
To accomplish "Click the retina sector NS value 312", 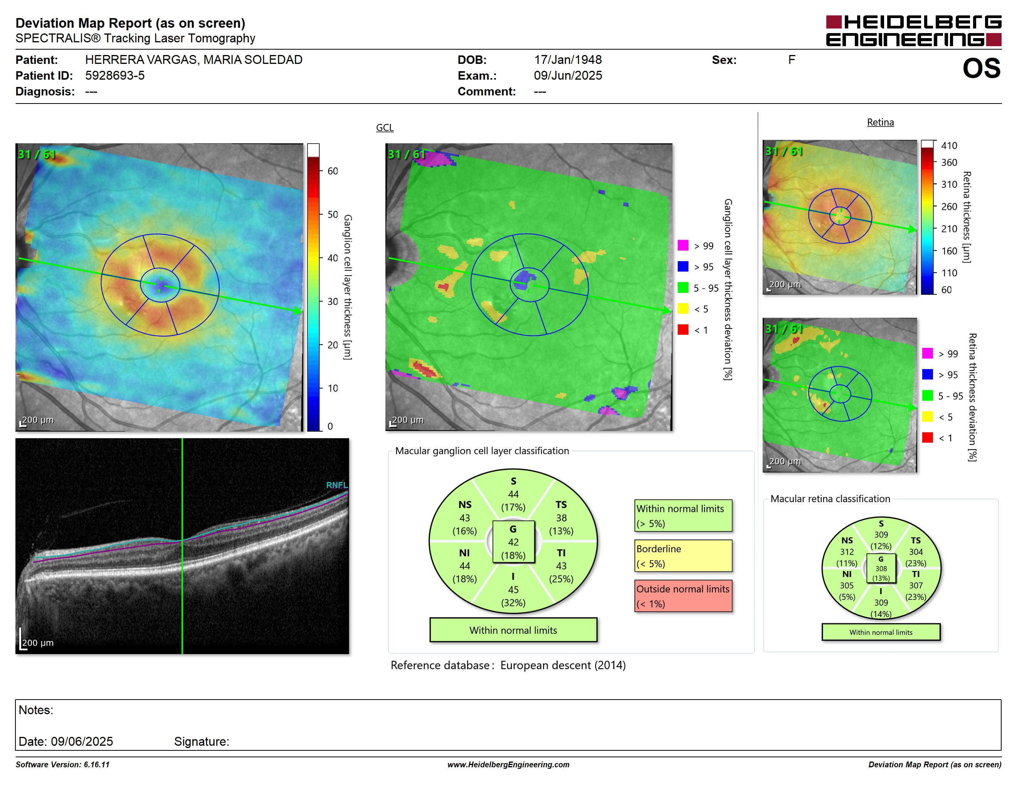I will pos(847,552).
